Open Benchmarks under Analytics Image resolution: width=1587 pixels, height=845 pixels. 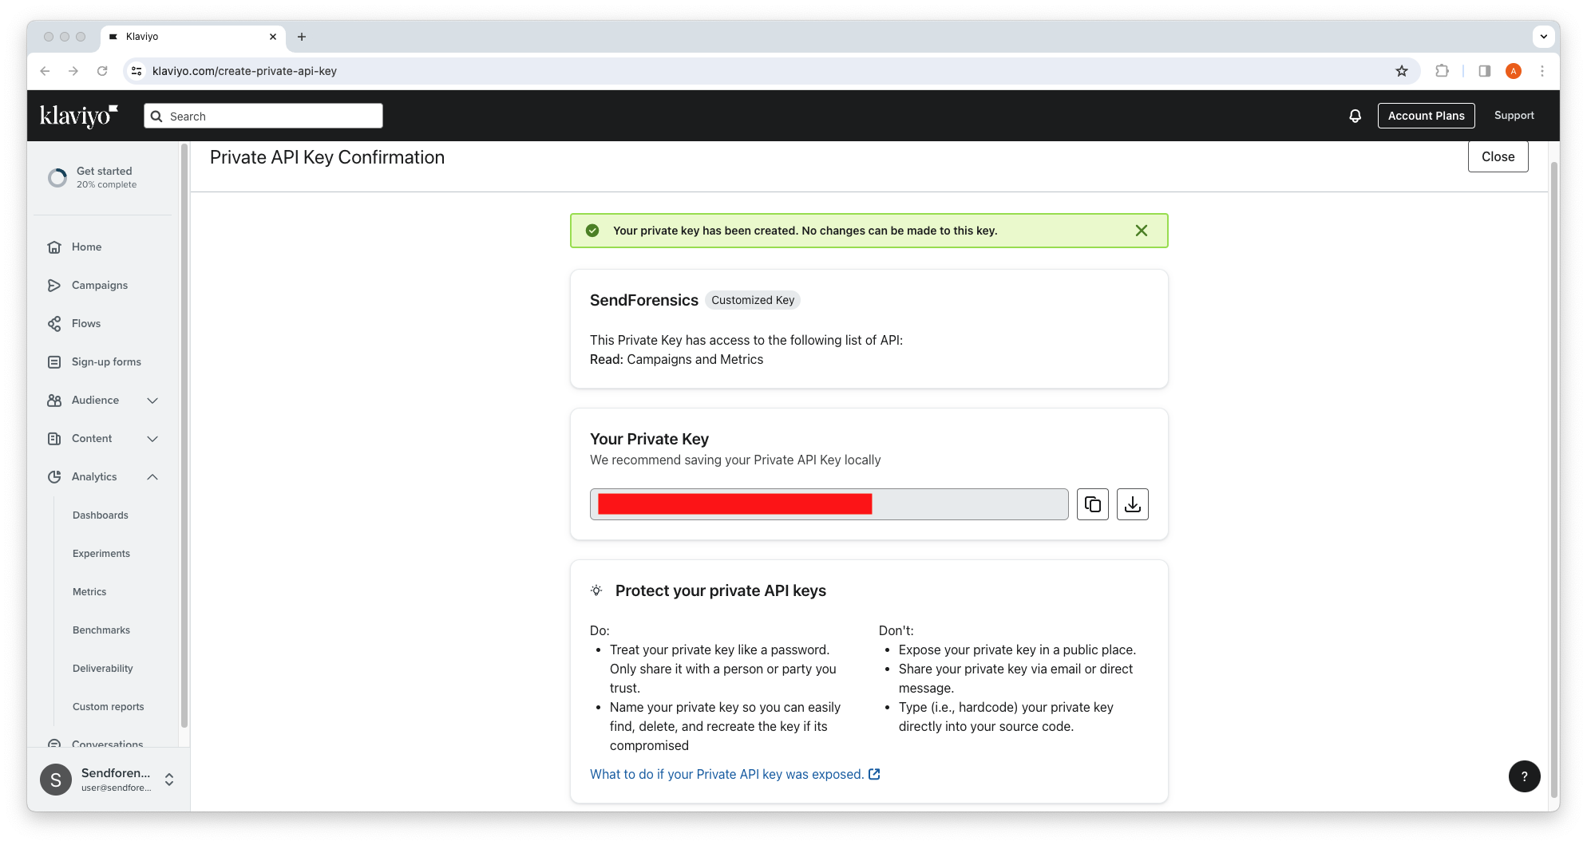click(101, 630)
